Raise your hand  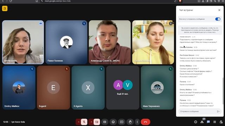[x=130, y=122]
